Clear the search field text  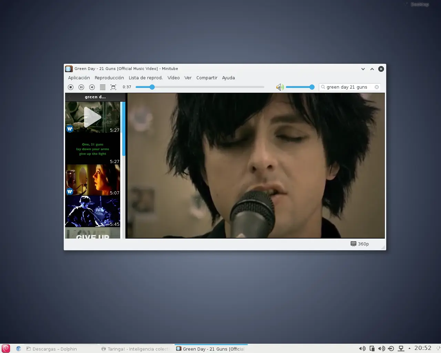(377, 87)
